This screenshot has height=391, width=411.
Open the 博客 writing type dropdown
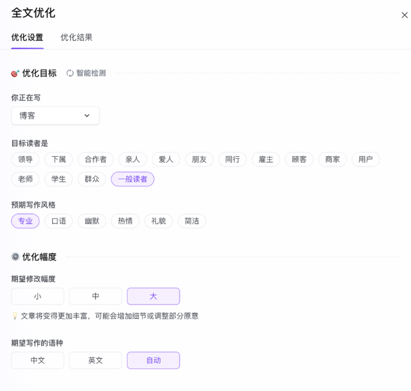click(x=55, y=115)
